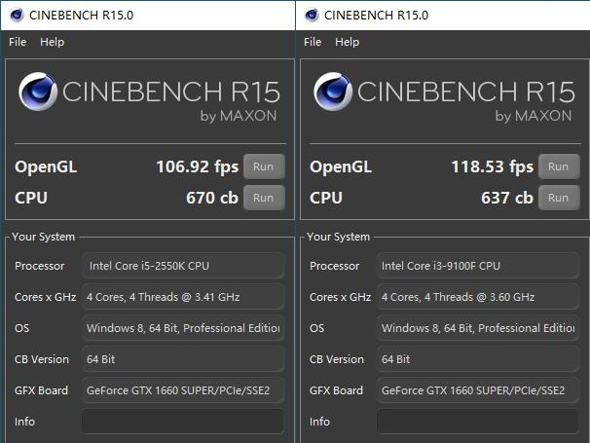590x443 pixels.
Task: Click the 'by MAXON' text in right window
Action: (x=534, y=116)
